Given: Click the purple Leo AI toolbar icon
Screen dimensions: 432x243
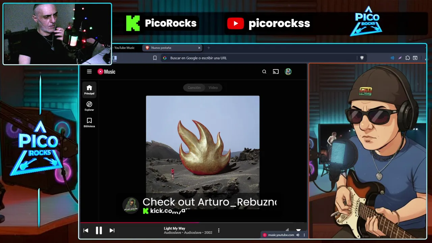Looking at the screenshot, I should [400, 58].
